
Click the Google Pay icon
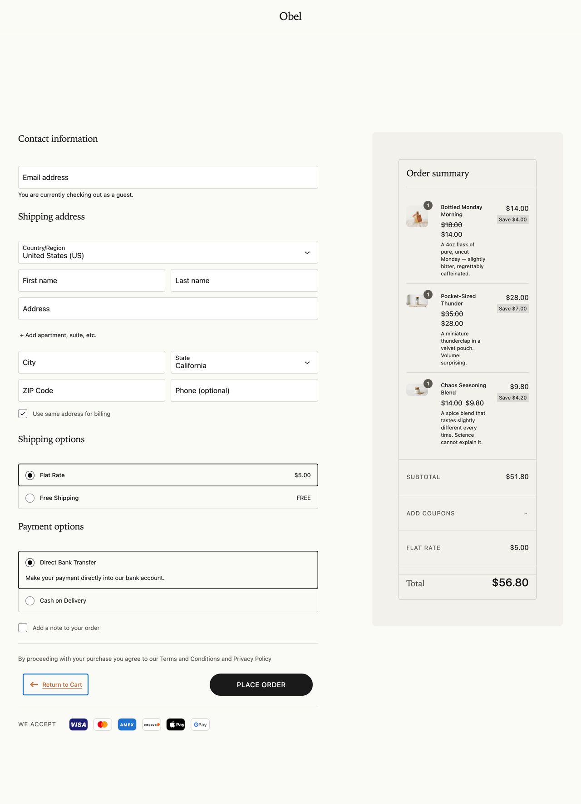point(200,724)
